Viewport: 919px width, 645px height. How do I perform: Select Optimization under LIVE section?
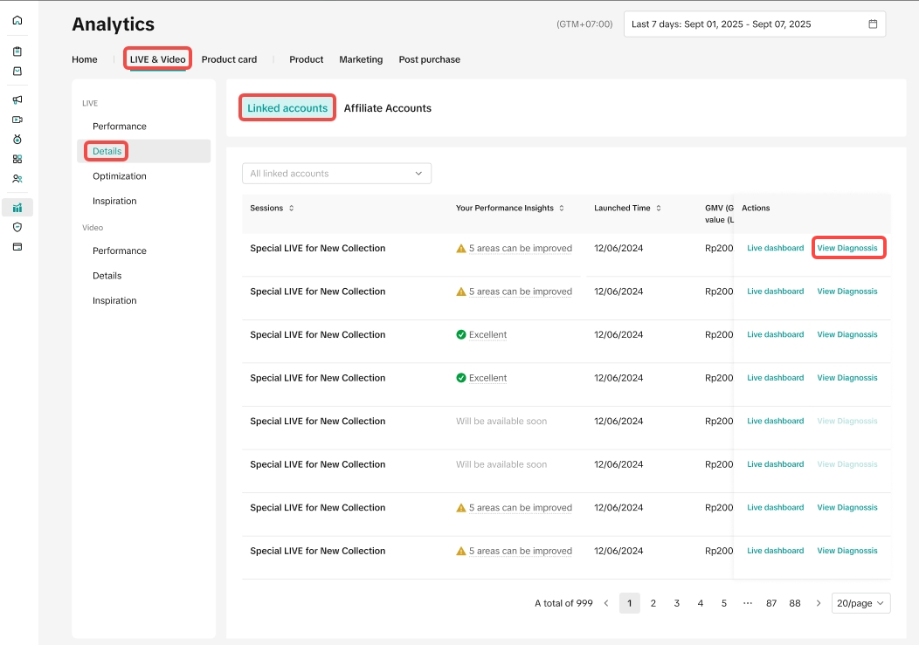coord(120,176)
